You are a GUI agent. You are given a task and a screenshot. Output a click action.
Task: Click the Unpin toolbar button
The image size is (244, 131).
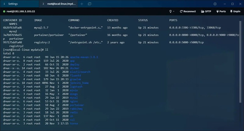click(x=235, y=11)
